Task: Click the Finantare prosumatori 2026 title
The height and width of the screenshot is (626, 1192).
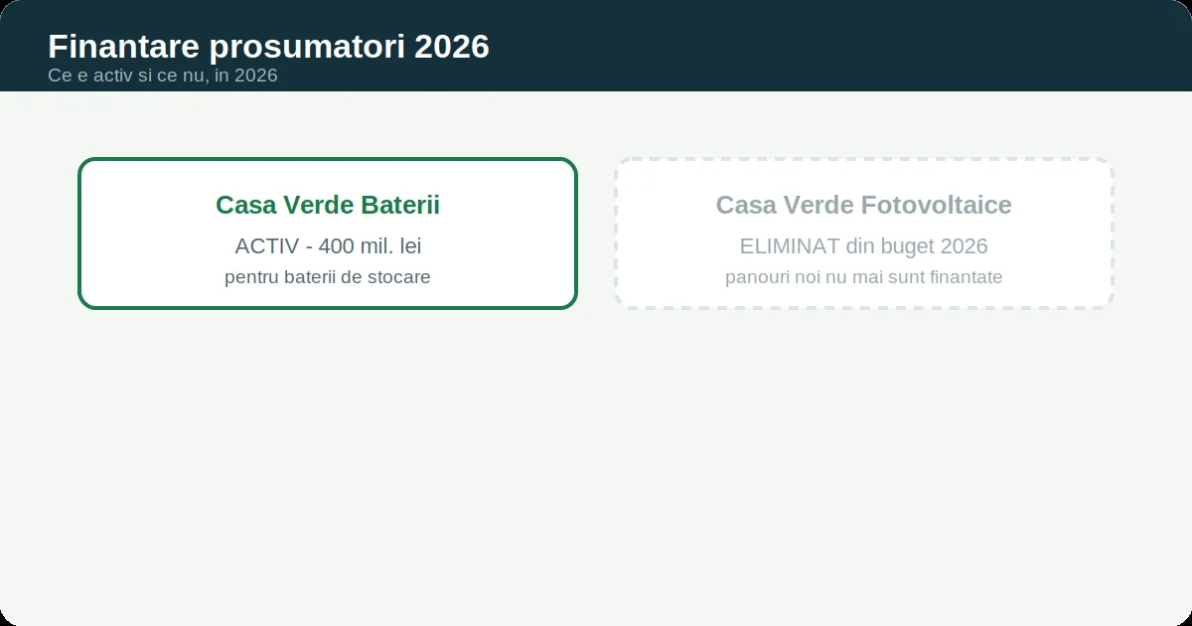Action: [268, 47]
